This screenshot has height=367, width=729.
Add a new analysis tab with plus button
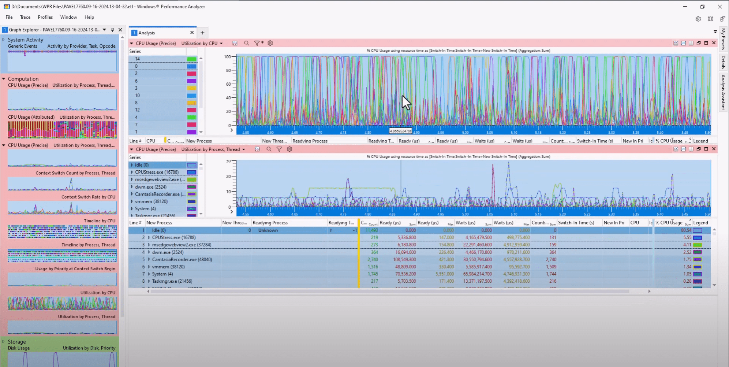202,33
